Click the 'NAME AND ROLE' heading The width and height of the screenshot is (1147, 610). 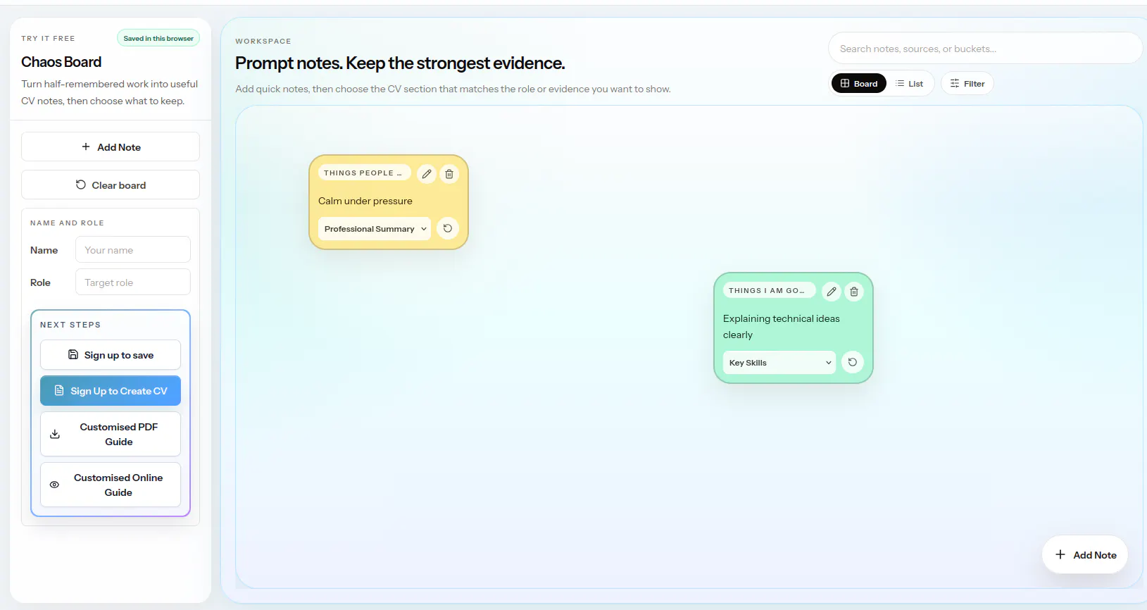coord(67,223)
